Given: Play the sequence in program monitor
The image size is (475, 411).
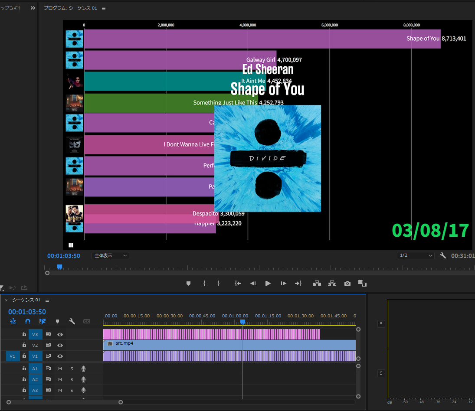Looking at the screenshot, I should pyautogui.click(x=268, y=284).
